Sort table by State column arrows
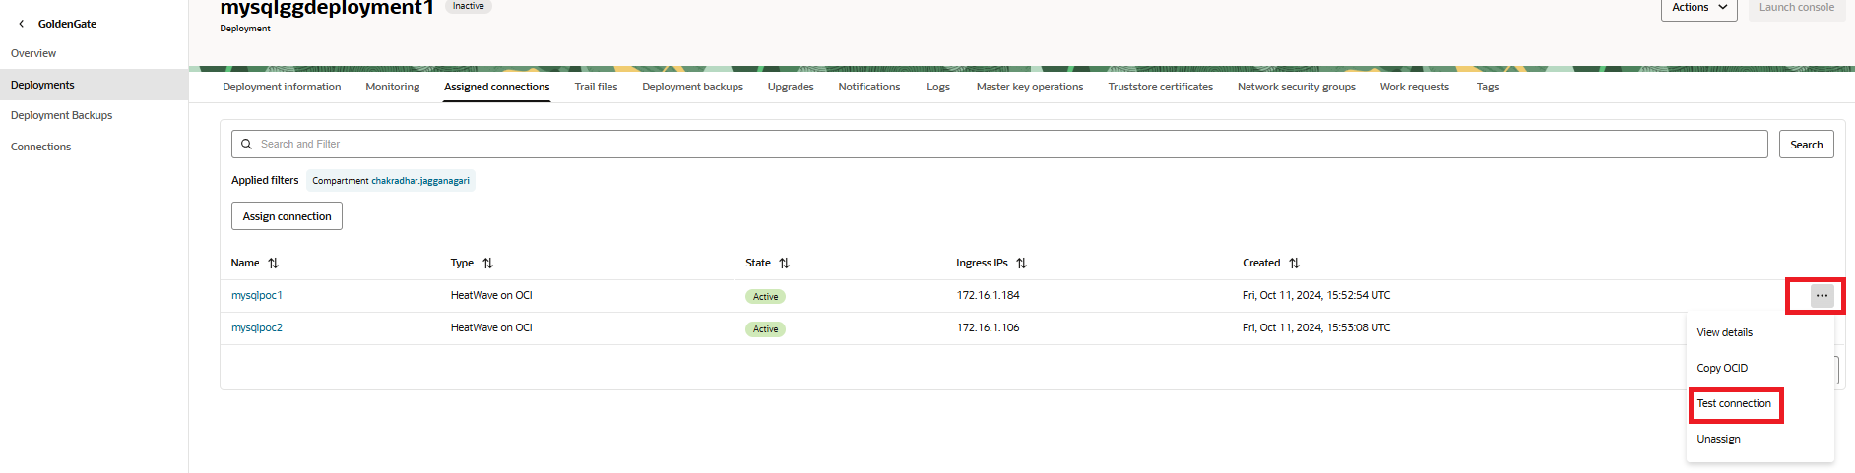 click(785, 264)
